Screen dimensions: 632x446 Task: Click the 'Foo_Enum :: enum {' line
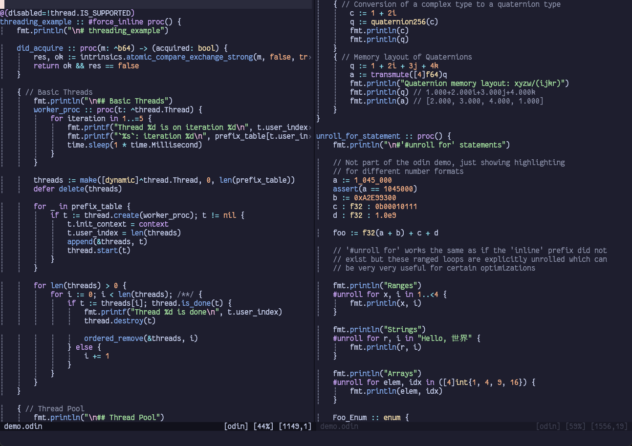tap(371, 418)
